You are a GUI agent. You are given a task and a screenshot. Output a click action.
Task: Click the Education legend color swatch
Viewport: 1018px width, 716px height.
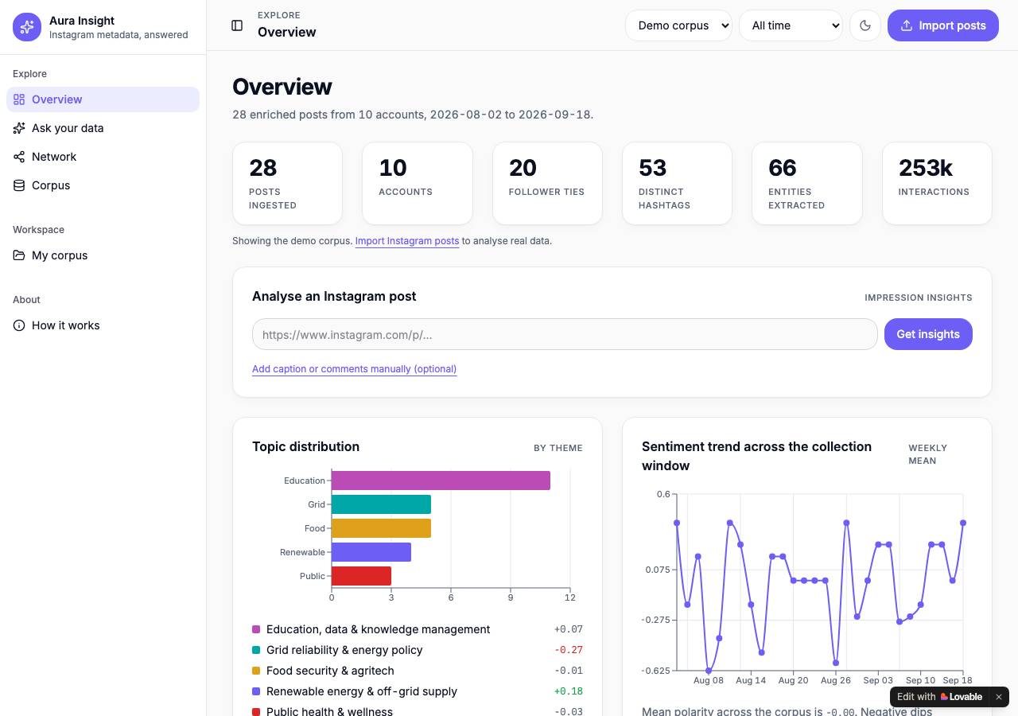(x=256, y=629)
